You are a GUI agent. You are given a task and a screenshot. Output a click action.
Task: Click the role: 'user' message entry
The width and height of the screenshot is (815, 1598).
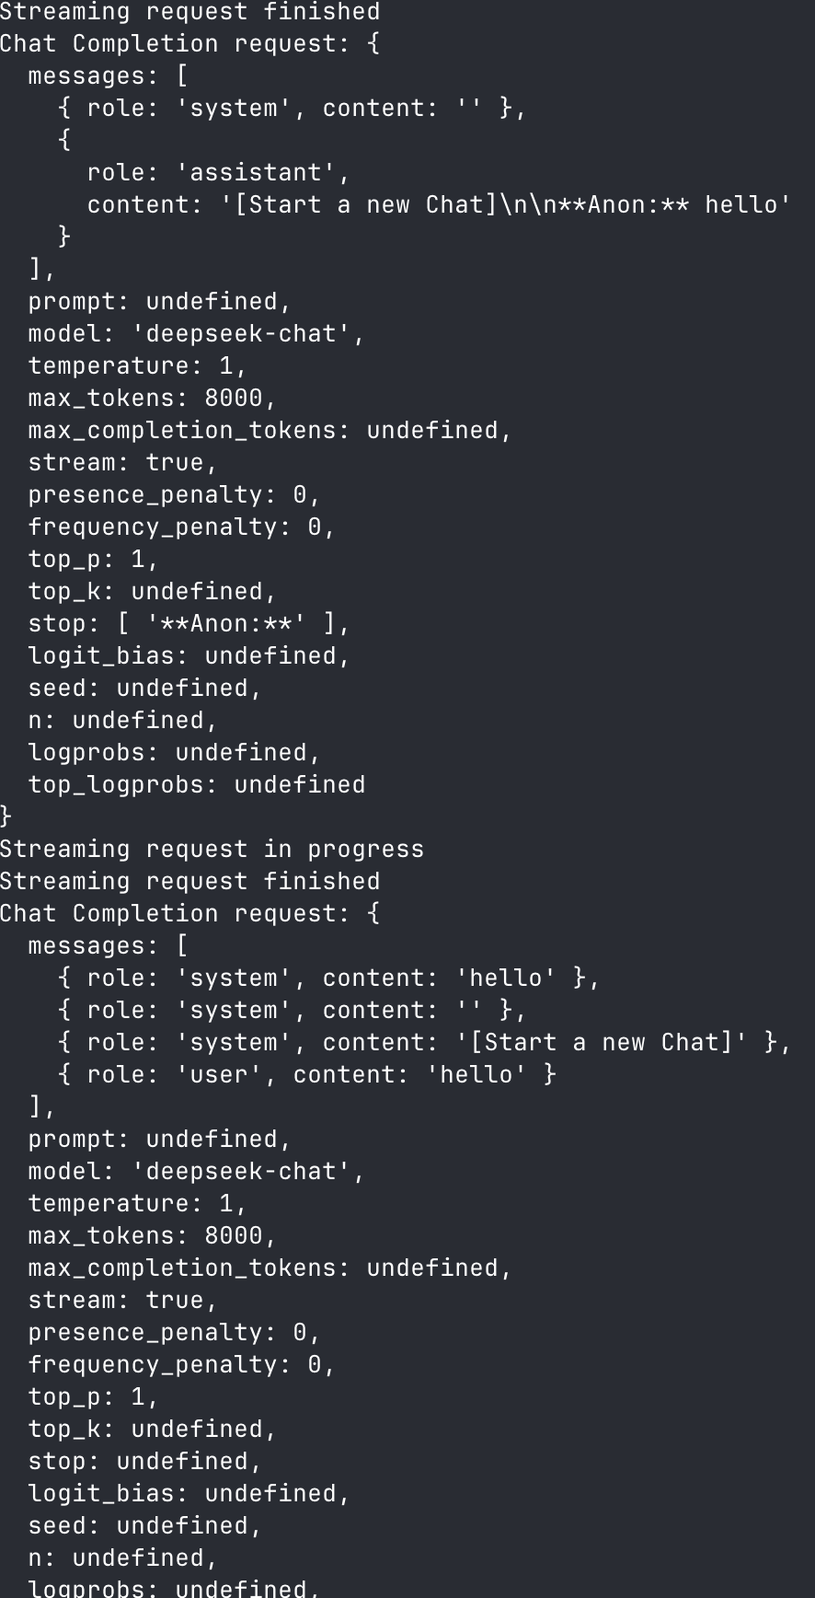click(307, 1074)
